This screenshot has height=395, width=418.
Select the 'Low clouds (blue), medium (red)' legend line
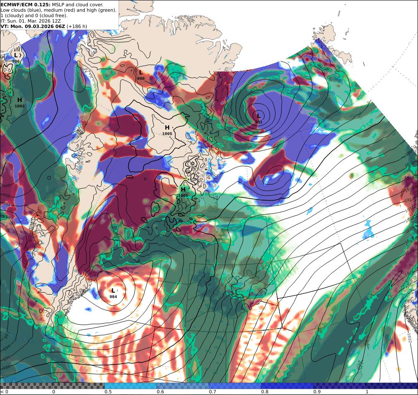[x=59, y=10]
